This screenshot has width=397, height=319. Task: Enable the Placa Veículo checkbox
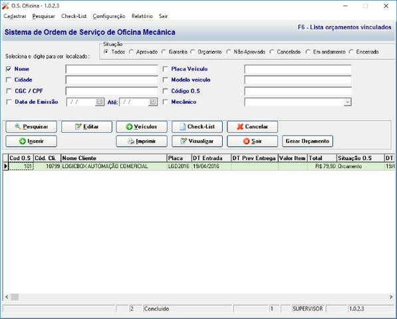point(165,69)
